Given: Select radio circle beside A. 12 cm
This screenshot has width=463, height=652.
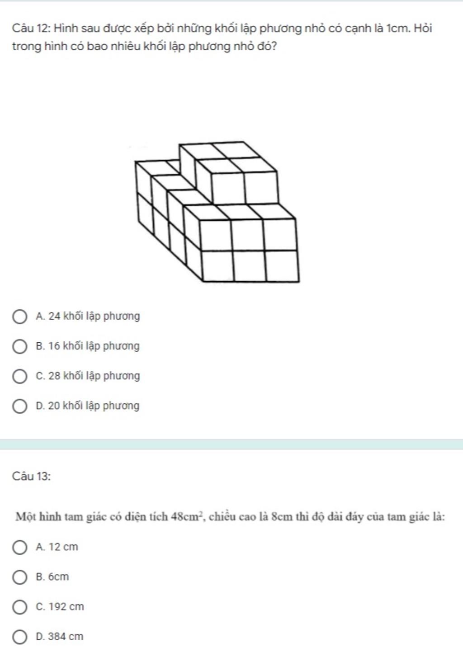Looking at the screenshot, I should point(19,548).
